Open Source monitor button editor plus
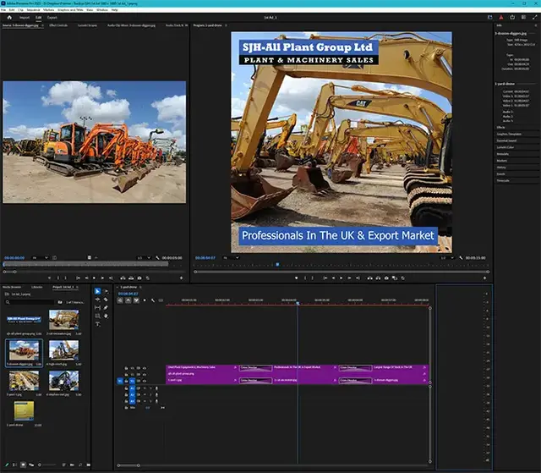The width and height of the screenshot is (541, 473). [181, 278]
